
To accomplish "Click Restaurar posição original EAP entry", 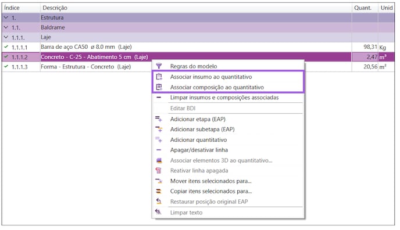I will [x=228, y=202].
